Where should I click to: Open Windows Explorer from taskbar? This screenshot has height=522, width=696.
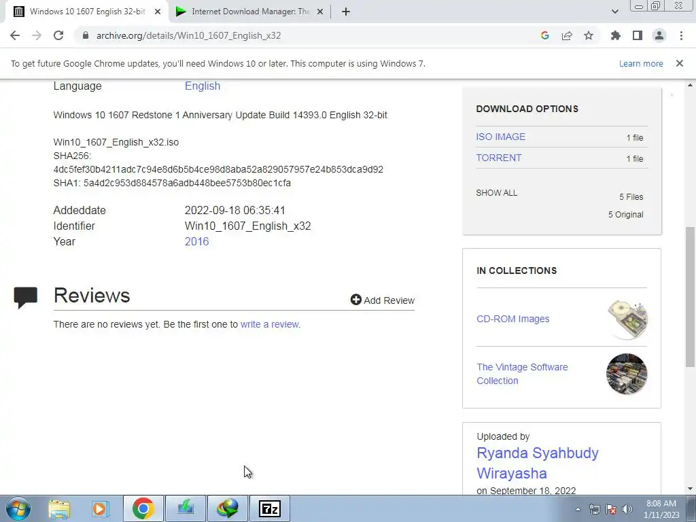pos(59,508)
